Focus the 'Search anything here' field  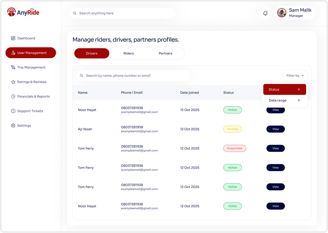[x=125, y=13]
